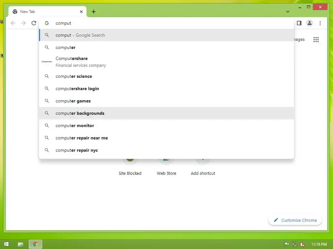This screenshot has height=249, width=333.
Task: Open a new tab with plus button
Action: tap(94, 12)
